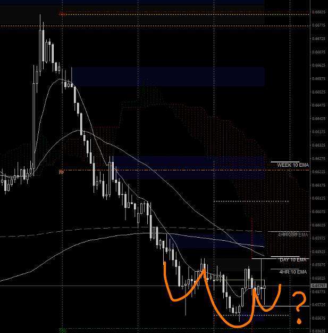
Task: Click price axis value 0.66375
Action: click(318, 132)
